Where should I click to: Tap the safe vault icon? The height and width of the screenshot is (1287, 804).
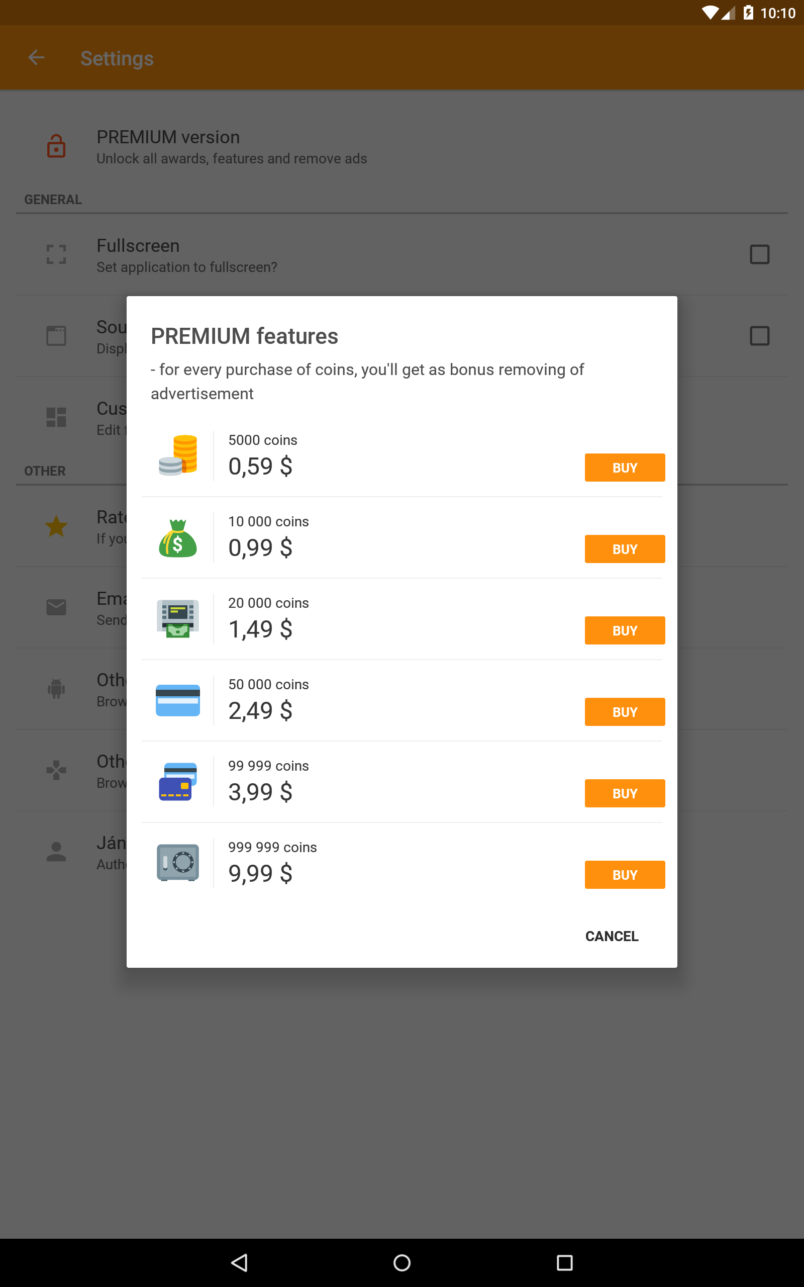[x=177, y=863]
